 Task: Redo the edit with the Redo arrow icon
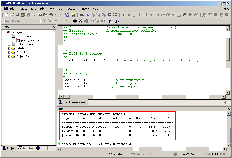point(62,15)
